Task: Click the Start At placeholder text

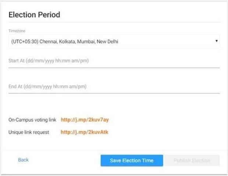Action: click(x=48, y=61)
